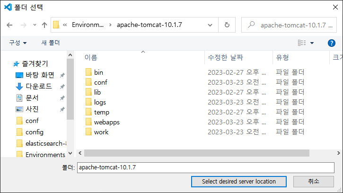Close the 폴더 선택 dialog
343x193 pixels.
coord(335,7)
